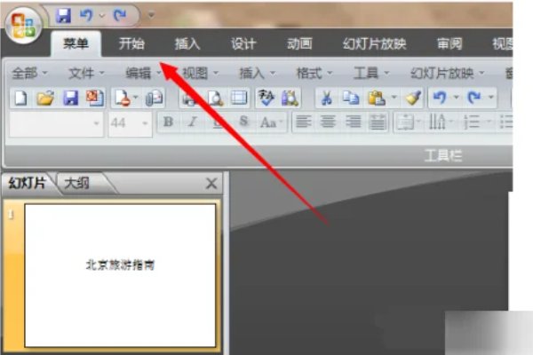
Task: Activate the format painter brush
Action: coord(413,98)
